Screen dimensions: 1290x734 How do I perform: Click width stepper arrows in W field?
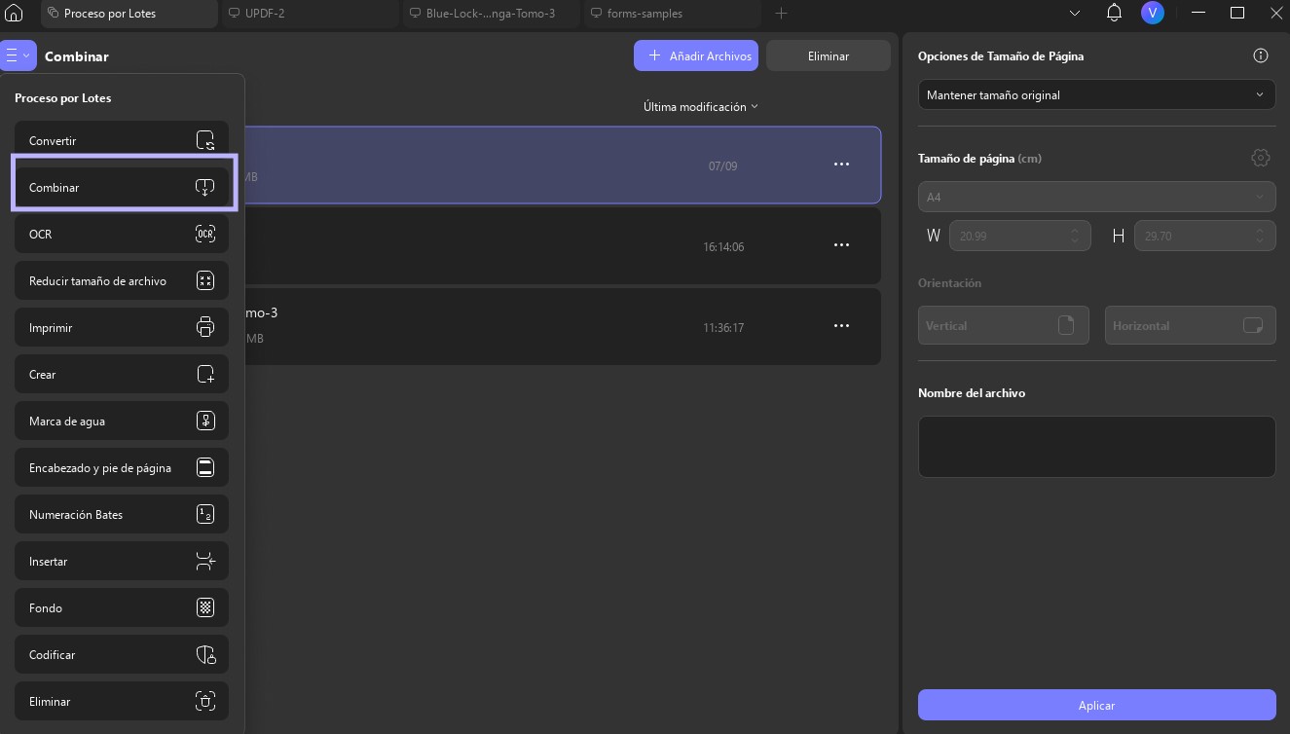[1074, 236]
